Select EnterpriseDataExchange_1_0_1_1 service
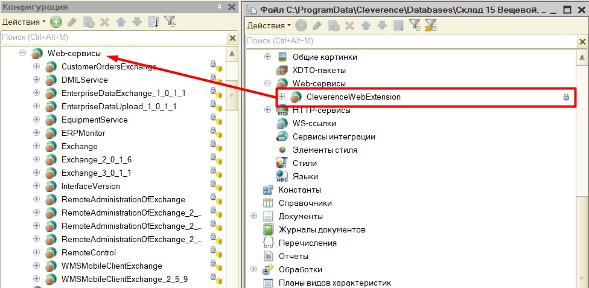This screenshot has height=288, width=589. click(x=124, y=93)
